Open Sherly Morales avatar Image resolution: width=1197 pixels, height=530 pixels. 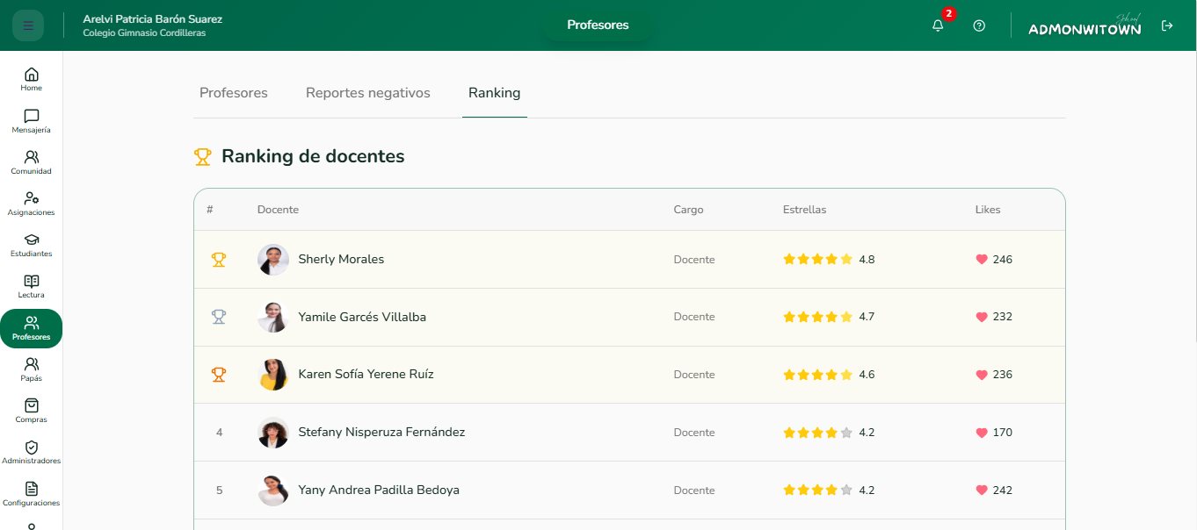273,260
